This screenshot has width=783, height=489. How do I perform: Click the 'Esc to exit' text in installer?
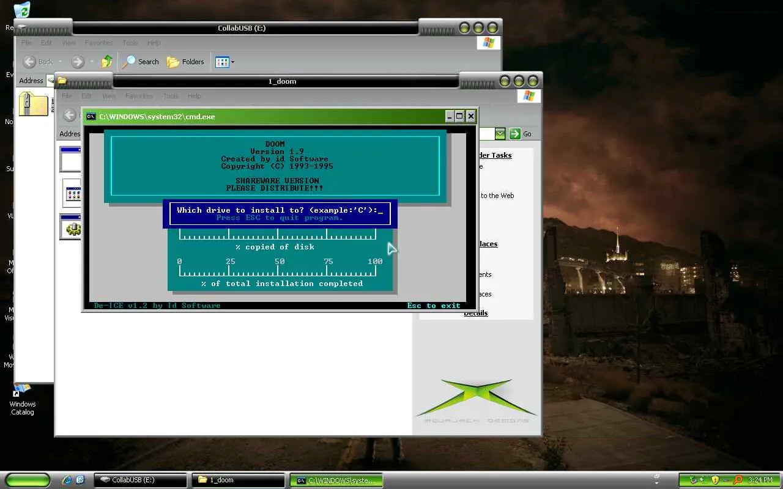pos(434,306)
